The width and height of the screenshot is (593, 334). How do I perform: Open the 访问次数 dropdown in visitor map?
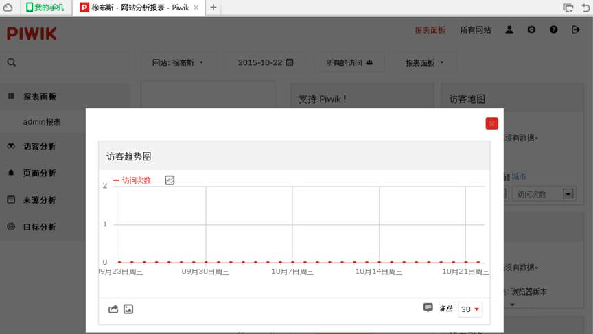click(544, 194)
